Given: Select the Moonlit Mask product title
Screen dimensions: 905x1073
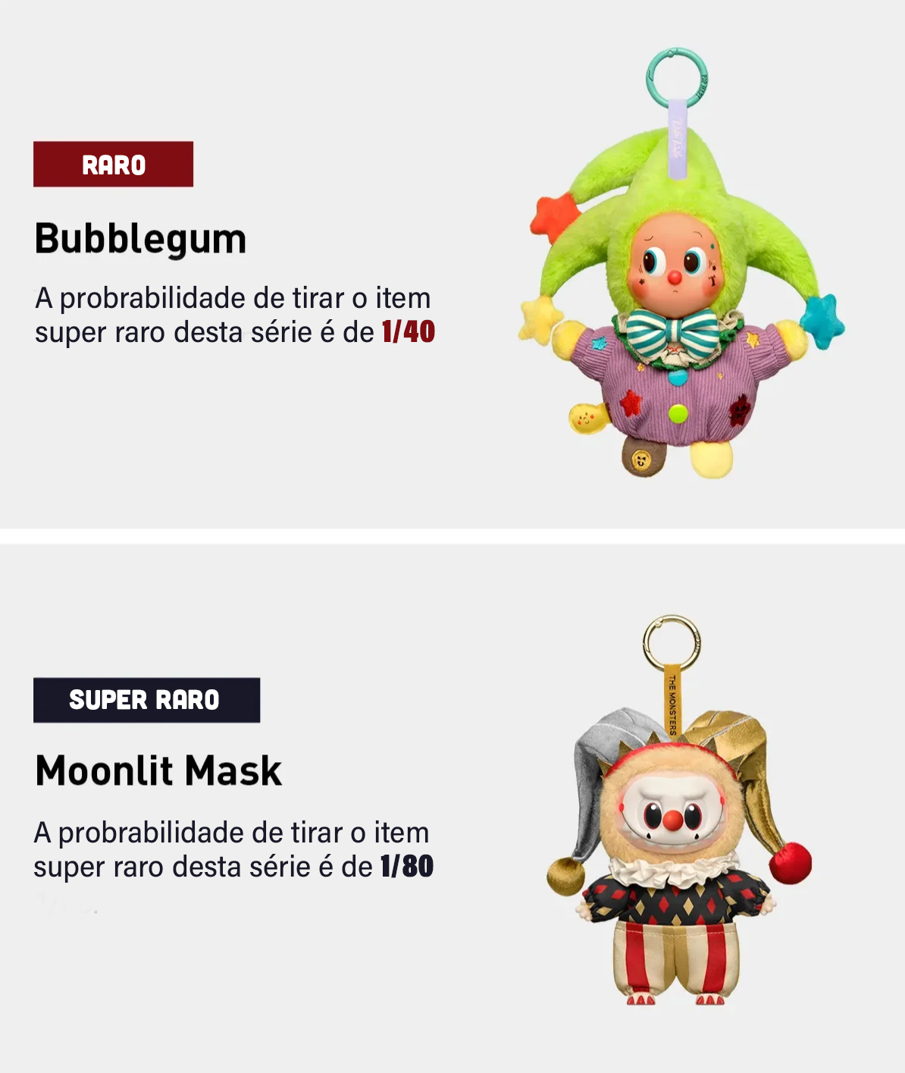Looking at the screenshot, I should click(158, 770).
